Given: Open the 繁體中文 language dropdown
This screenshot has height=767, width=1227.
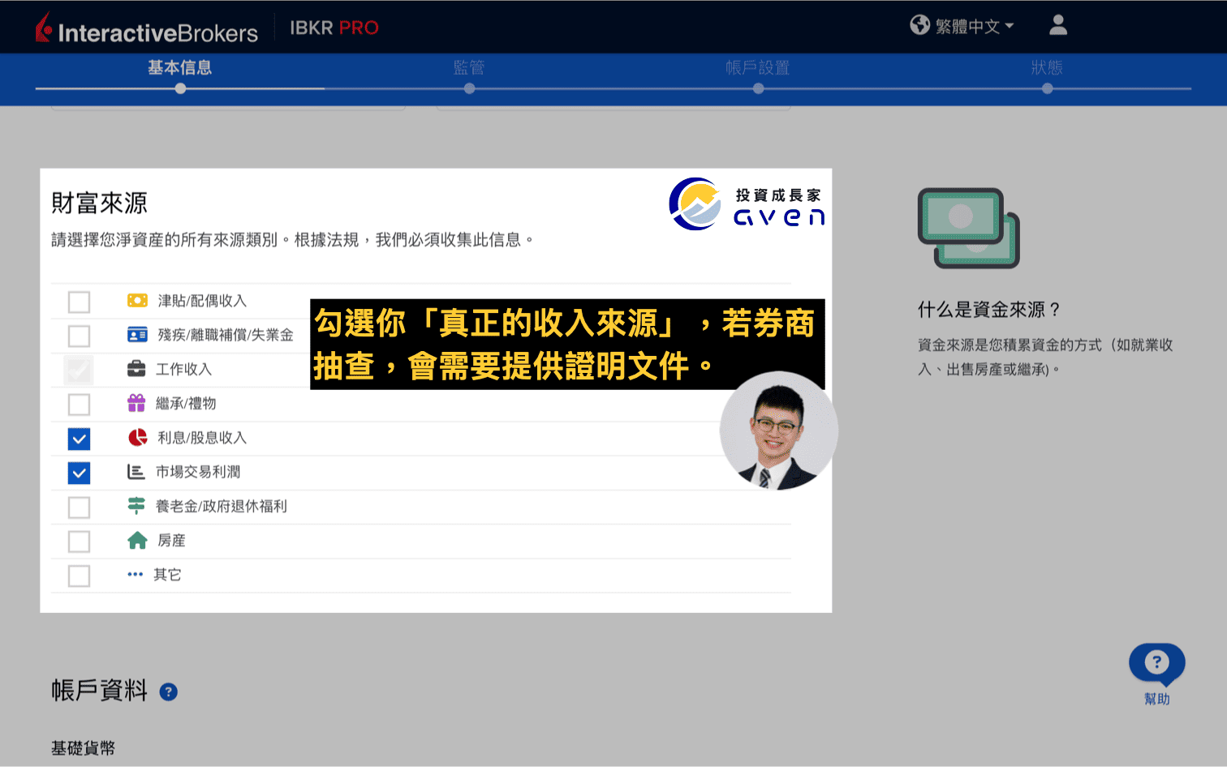Looking at the screenshot, I should coord(970,25).
